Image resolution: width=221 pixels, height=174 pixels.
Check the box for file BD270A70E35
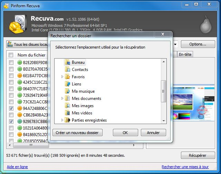[11, 69]
